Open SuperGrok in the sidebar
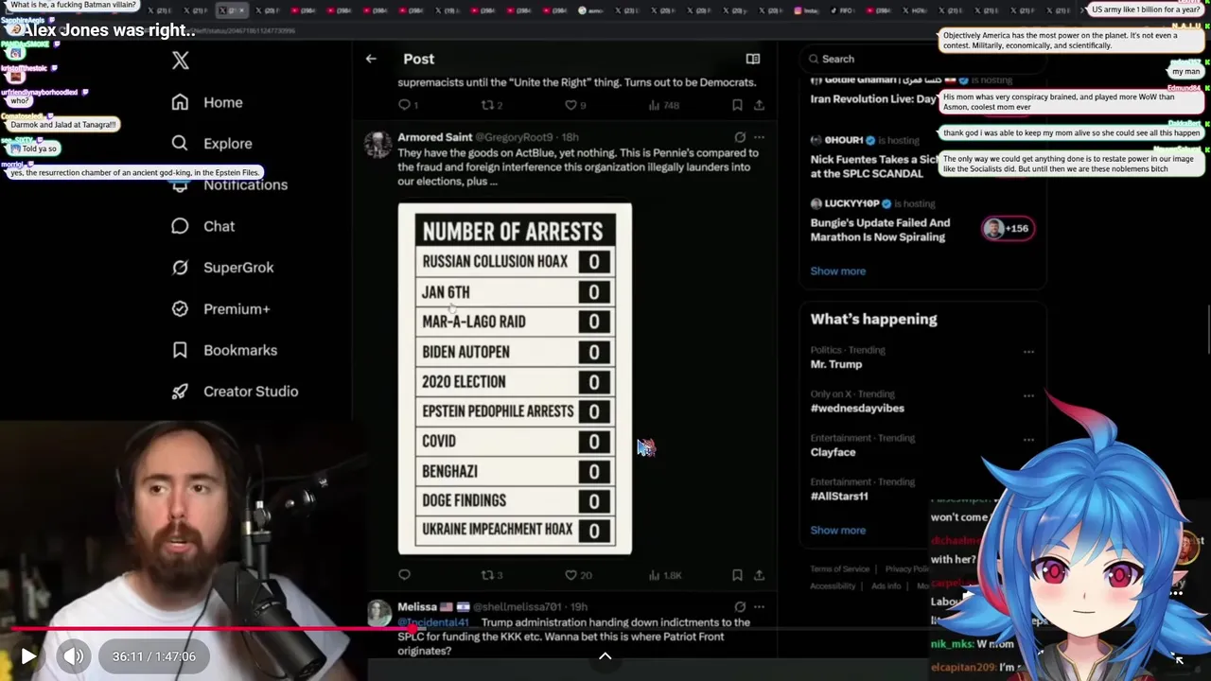This screenshot has width=1211, height=681. (238, 268)
